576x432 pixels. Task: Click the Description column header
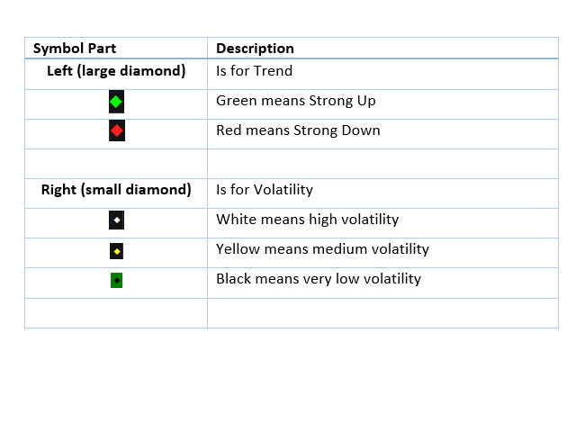255,48
